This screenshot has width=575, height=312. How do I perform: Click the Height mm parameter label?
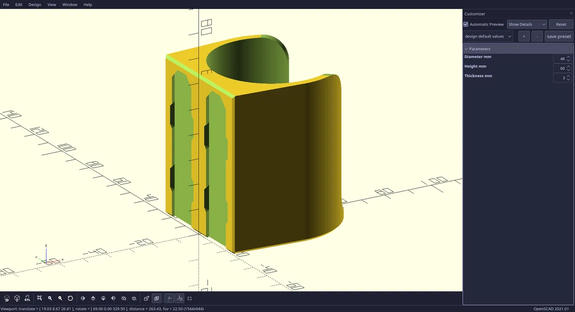(x=475, y=66)
